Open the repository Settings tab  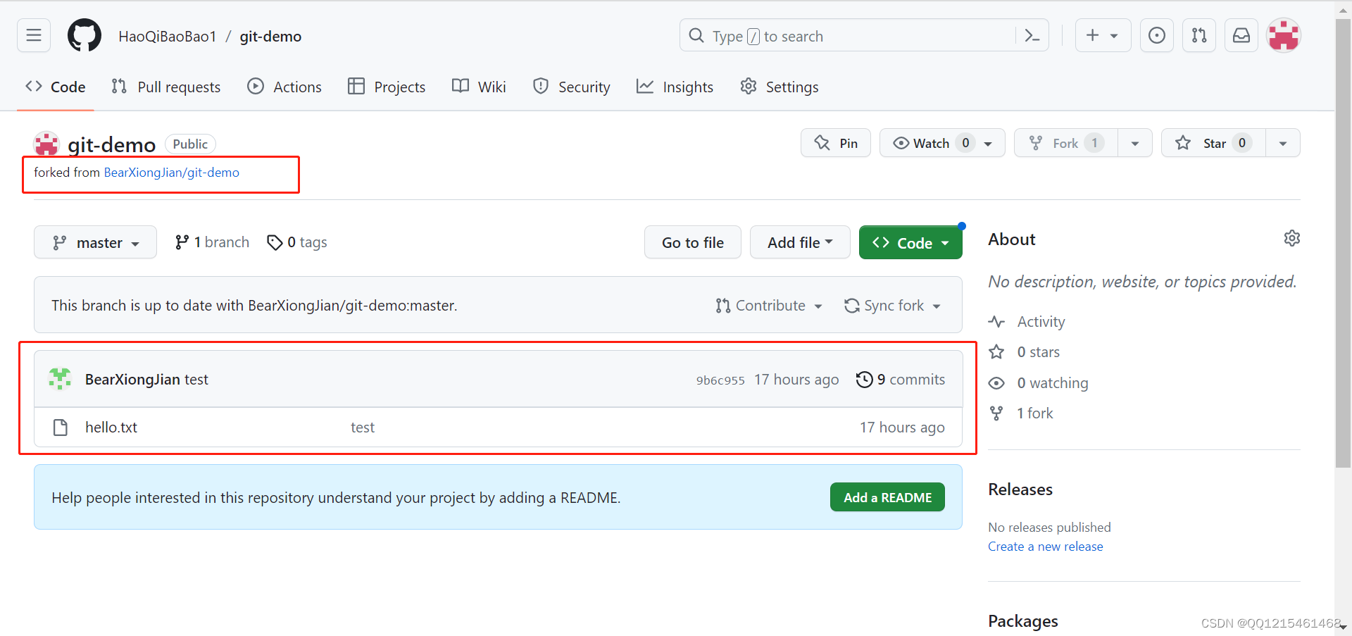pos(780,87)
